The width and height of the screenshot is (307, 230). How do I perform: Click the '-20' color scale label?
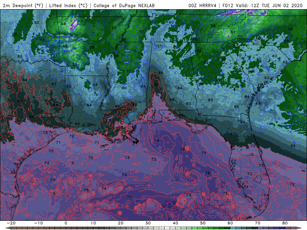[x=11, y=223]
